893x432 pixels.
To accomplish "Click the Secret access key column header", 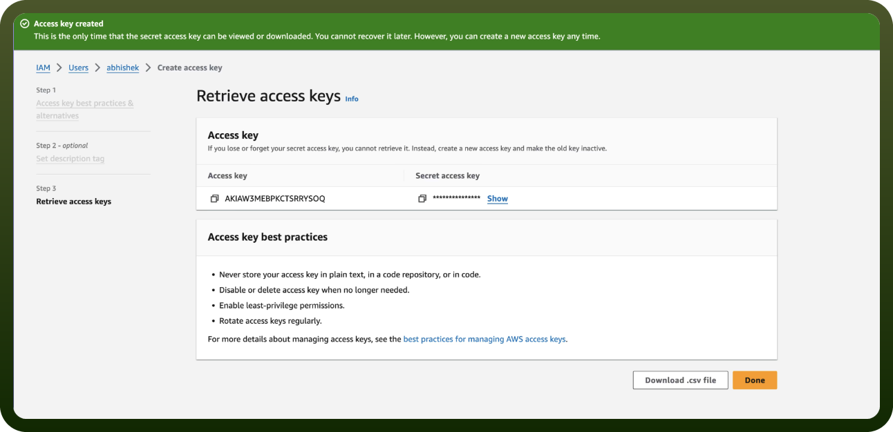I will click(447, 176).
